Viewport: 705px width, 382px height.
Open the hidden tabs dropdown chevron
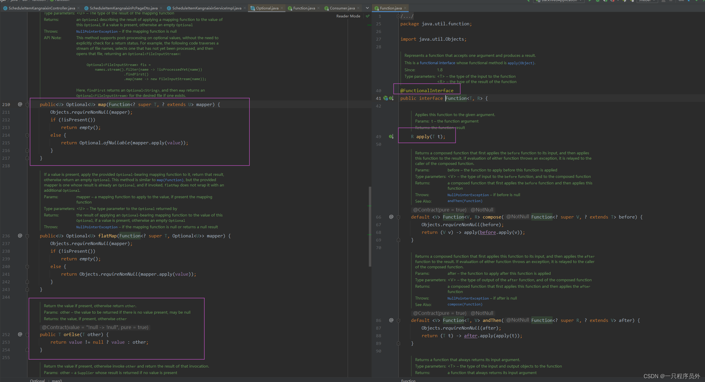coord(367,8)
